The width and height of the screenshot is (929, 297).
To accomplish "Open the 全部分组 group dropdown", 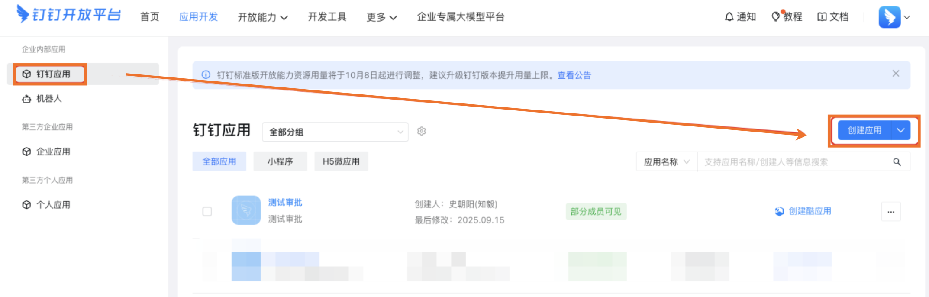I will (x=335, y=132).
